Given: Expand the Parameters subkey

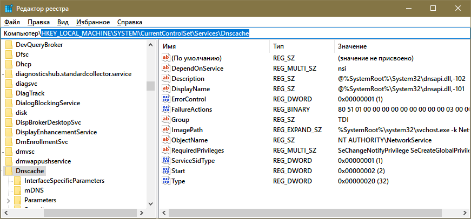Looking at the screenshot, I should (x=8, y=201).
